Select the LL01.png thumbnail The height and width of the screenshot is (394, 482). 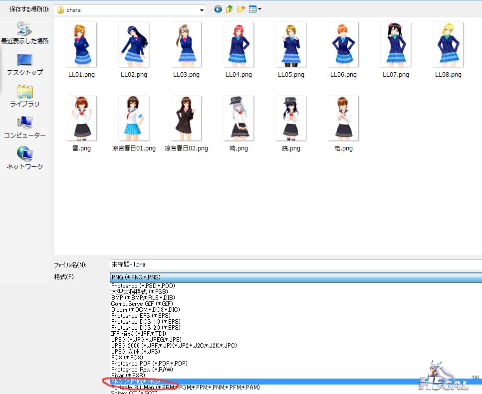coord(81,44)
